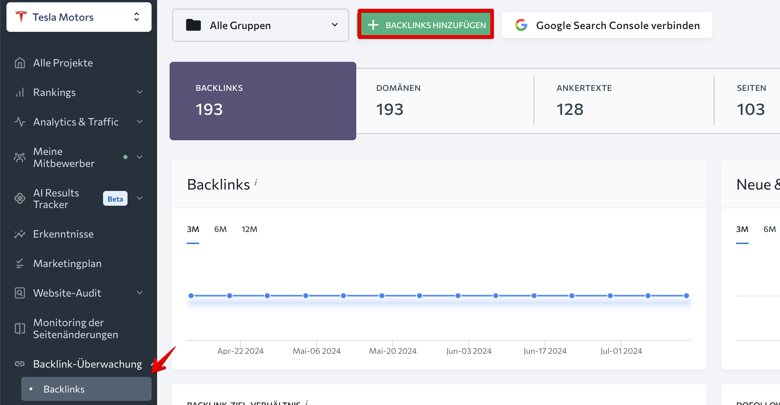The height and width of the screenshot is (405, 780).
Task: Click Monitoring der Seitenänderungen icon
Action: 20,328
